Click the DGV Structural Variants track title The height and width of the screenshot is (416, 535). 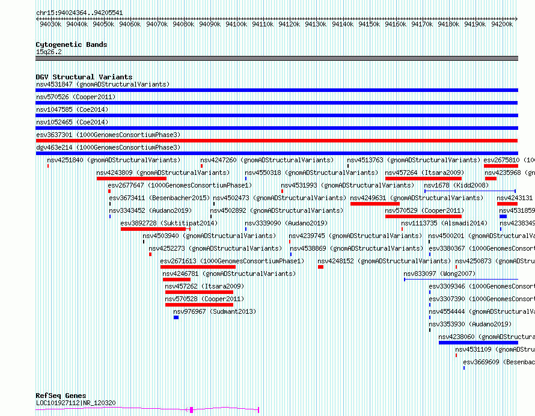click(84, 77)
